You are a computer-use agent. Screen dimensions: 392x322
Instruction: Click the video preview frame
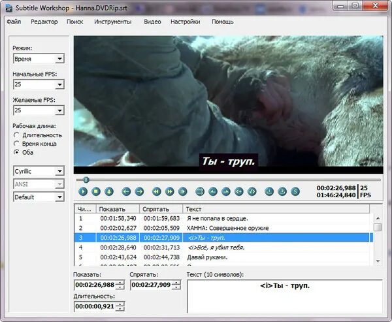click(x=228, y=105)
